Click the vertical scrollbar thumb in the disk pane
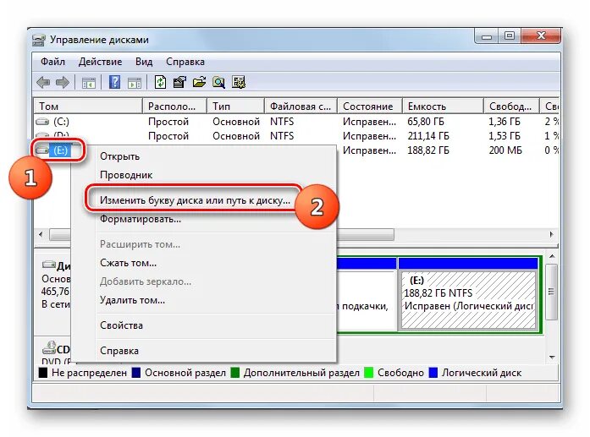This screenshot has height=437, width=590. [552, 292]
